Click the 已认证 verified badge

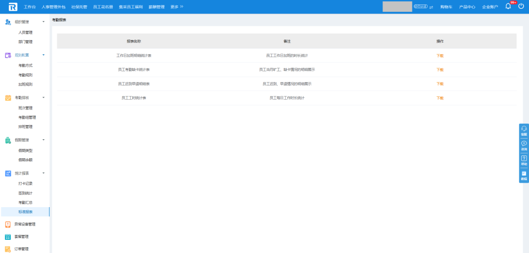[x=421, y=6]
